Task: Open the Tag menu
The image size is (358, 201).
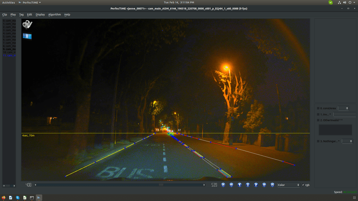Action: tap(21, 15)
